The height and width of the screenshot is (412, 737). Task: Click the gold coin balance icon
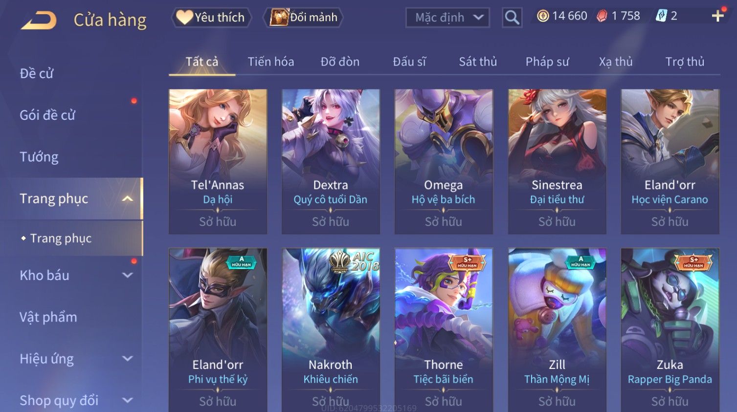(543, 16)
